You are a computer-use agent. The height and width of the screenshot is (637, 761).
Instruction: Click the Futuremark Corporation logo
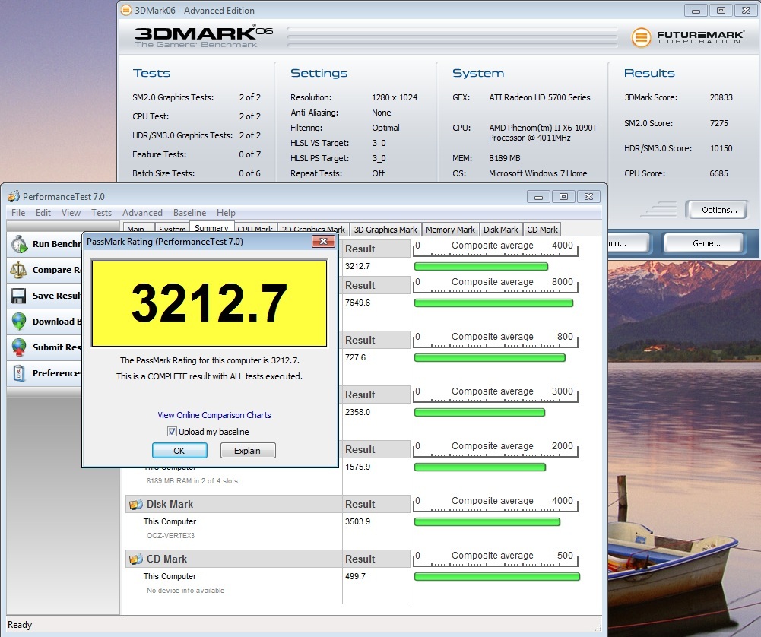pos(687,37)
